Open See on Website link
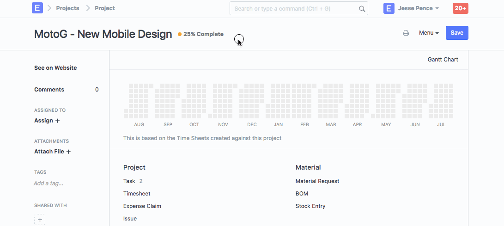The width and height of the screenshot is (504, 226). click(x=55, y=68)
